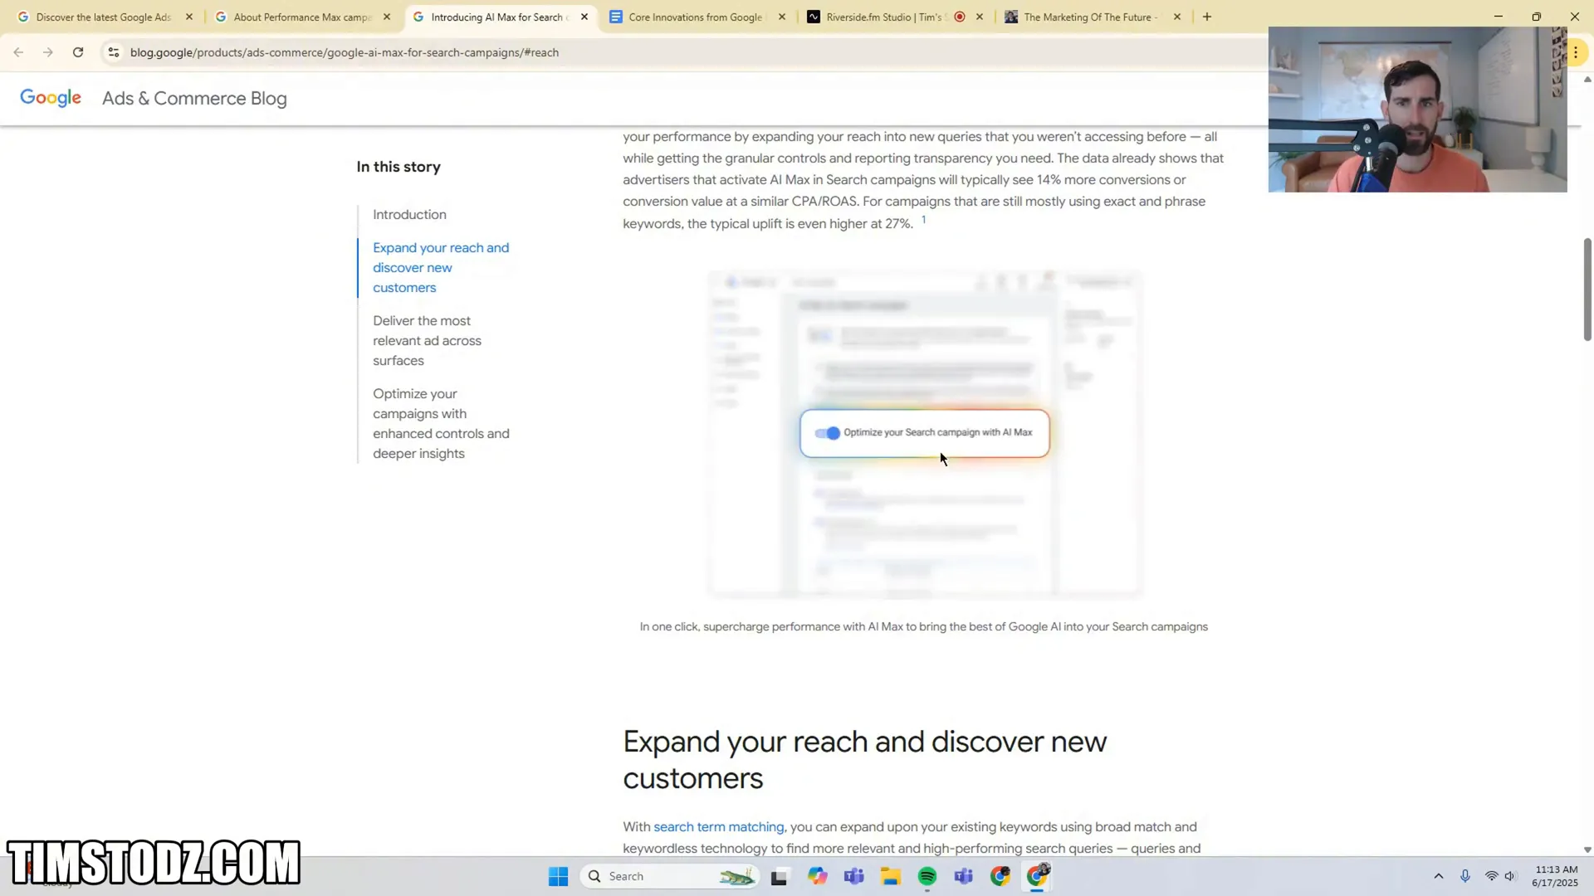The image size is (1594, 896).
Task: Click the AI Max screenshot image
Action: [x=925, y=433]
